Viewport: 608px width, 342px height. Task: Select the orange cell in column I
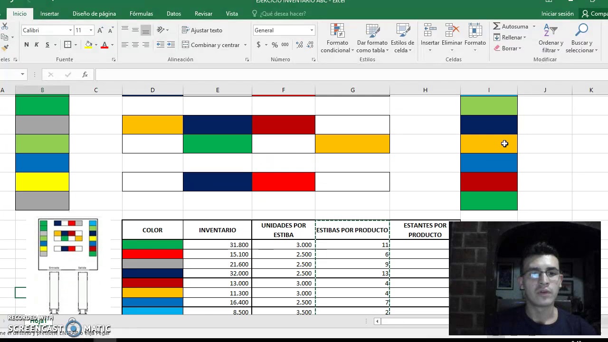[x=489, y=143]
